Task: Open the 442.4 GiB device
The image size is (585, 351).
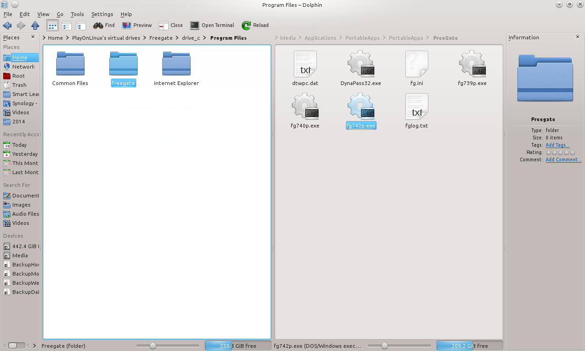Action: (x=20, y=246)
